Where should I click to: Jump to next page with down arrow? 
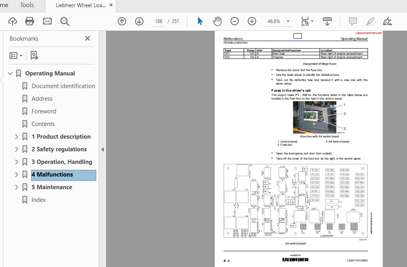[x=139, y=21]
